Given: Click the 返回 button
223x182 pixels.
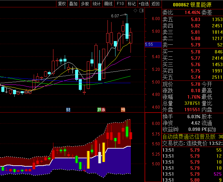Looking at the screenshot, I should pos(156,4).
